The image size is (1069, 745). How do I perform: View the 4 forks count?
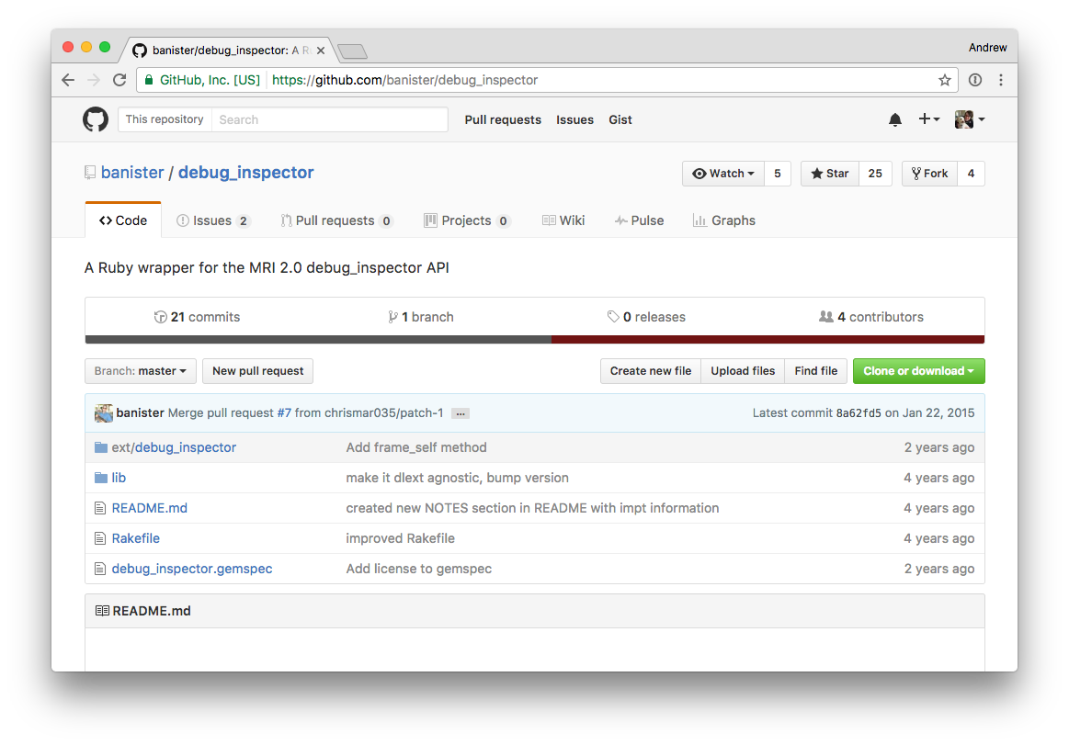point(971,174)
